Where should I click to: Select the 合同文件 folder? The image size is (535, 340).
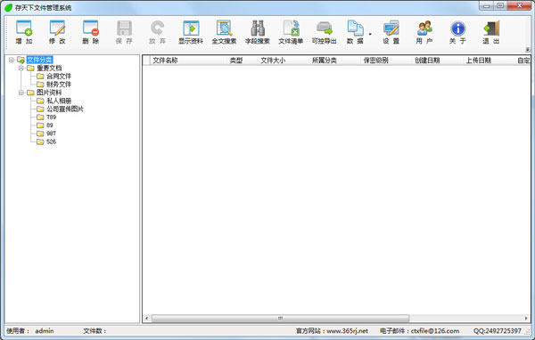point(59,77)
